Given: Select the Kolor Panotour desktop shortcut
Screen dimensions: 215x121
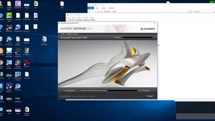Looking at the screenshot, I should pyautogui.click(x=9, y=41).
